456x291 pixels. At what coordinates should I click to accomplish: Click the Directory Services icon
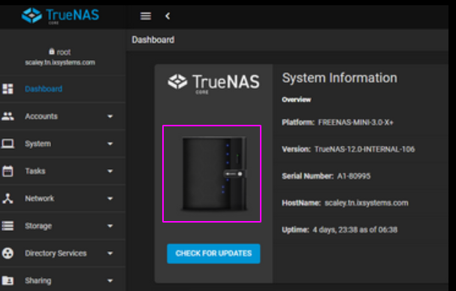tap(8, 253)
